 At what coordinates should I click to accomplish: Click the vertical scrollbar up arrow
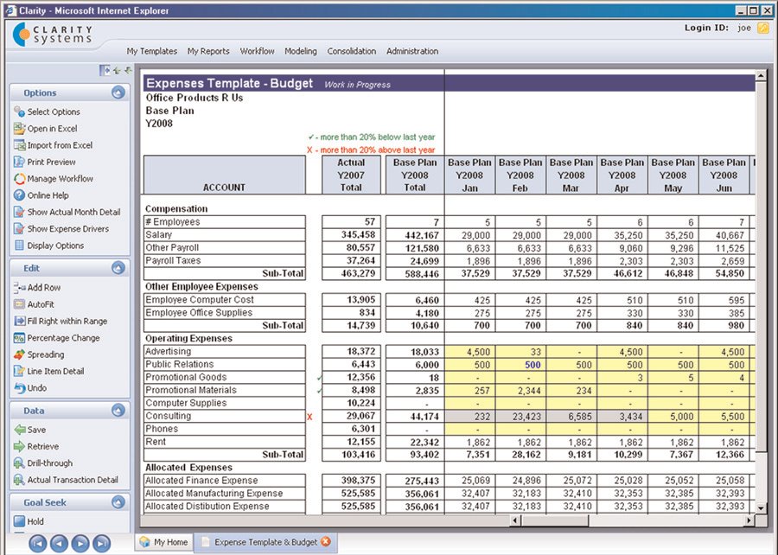[761, 76]
